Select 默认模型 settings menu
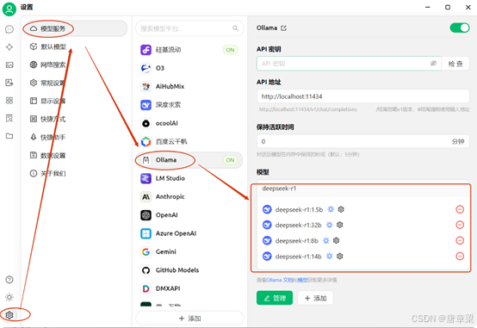This screenshot has width=477, height=328. [75, 46]
